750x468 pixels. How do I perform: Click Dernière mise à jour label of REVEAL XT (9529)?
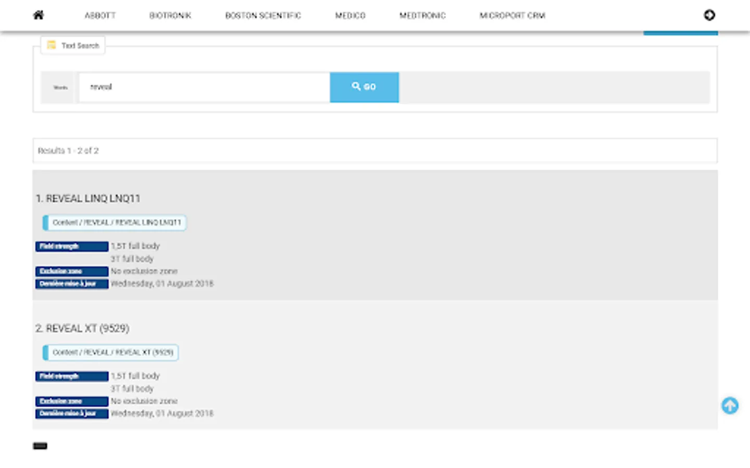[72, 414]
